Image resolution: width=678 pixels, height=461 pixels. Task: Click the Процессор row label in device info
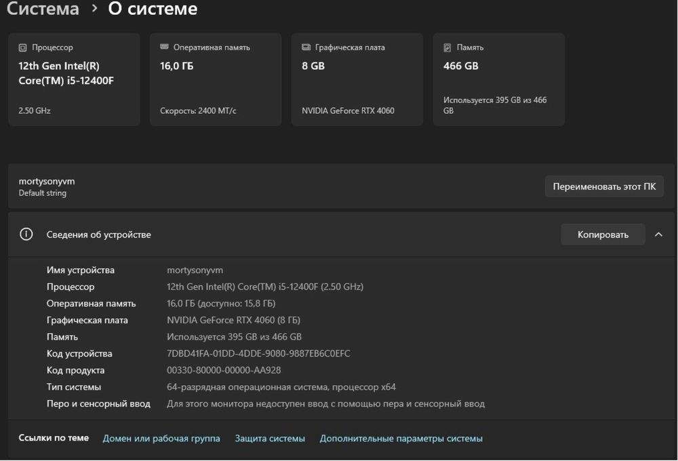click(71, 287)
